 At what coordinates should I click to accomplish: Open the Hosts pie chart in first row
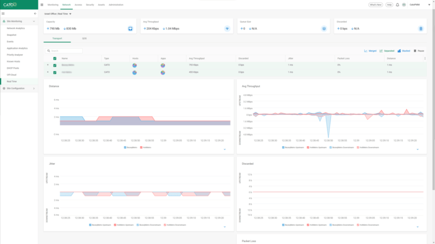pos(135,65)
